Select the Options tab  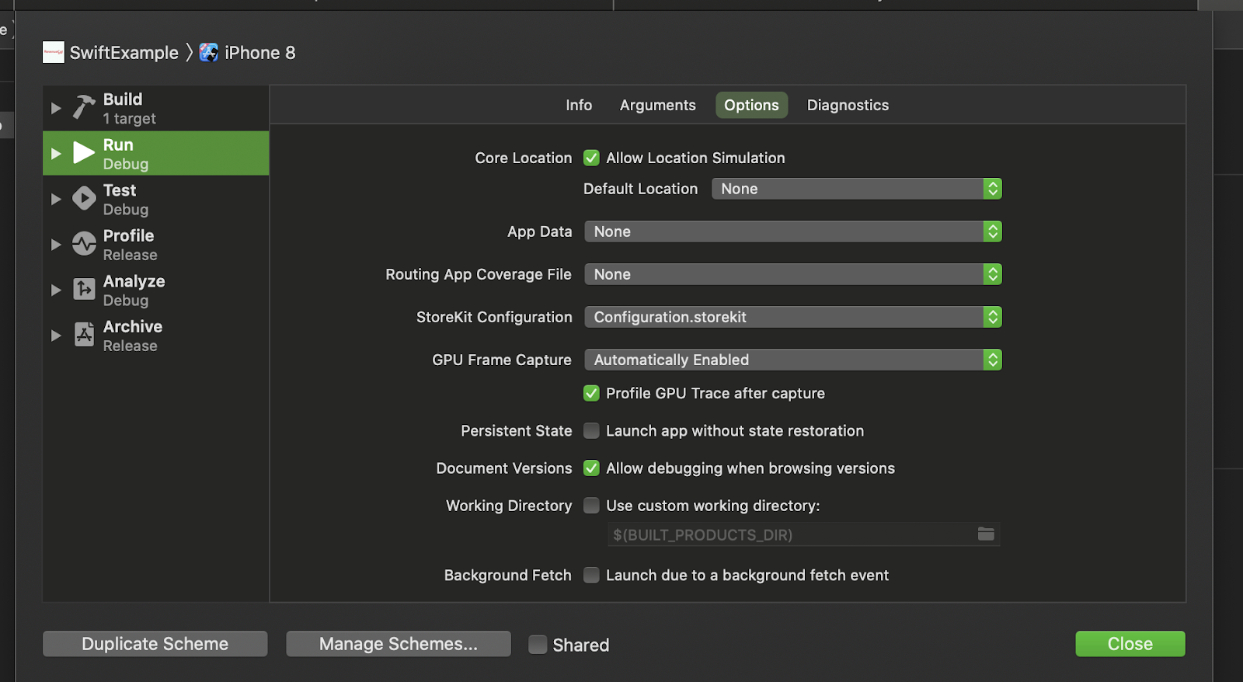point(751,105)
